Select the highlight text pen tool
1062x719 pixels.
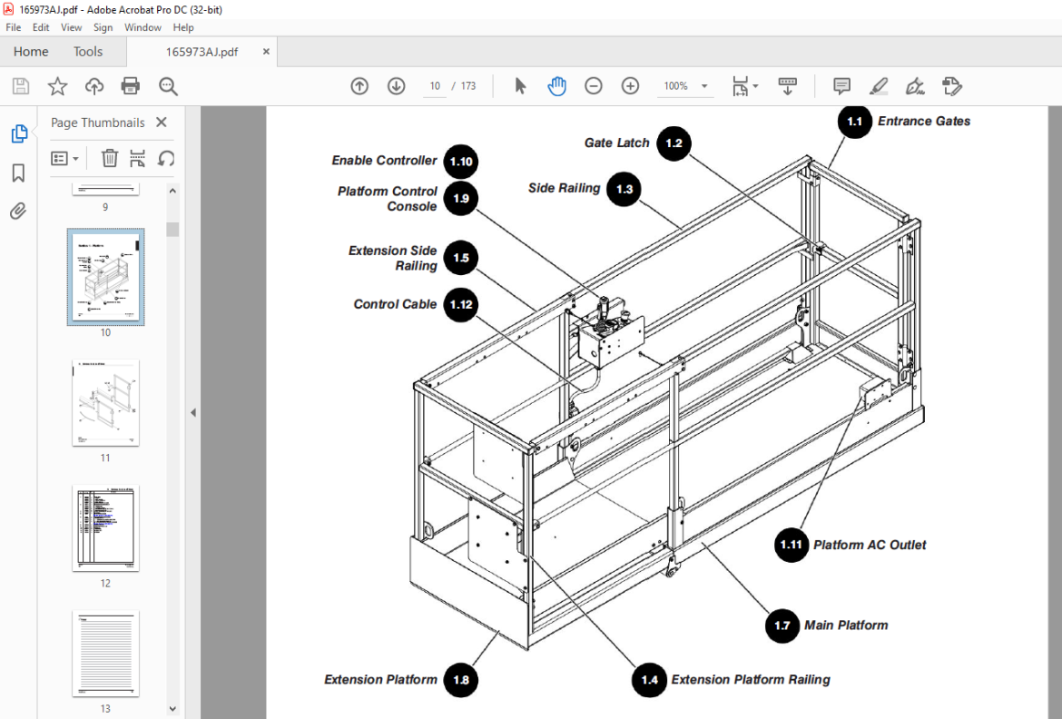[879, 86]
